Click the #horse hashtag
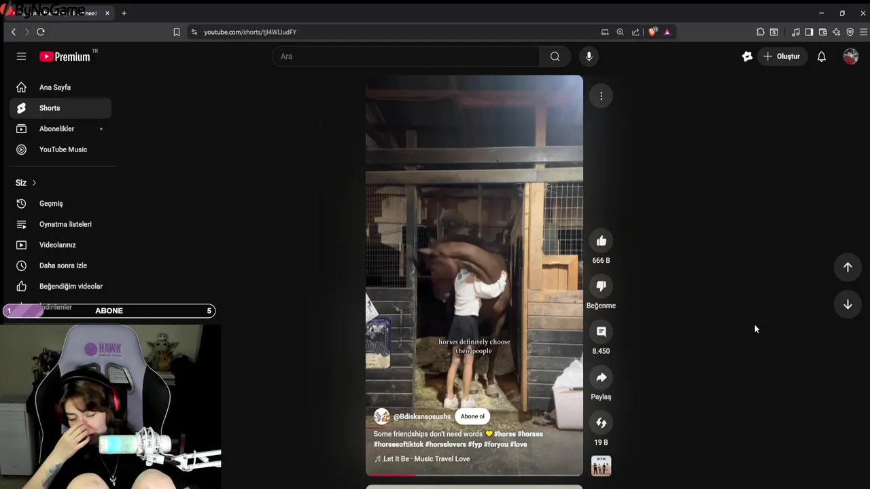Screen dimensions: 870x489 [505, 434]
